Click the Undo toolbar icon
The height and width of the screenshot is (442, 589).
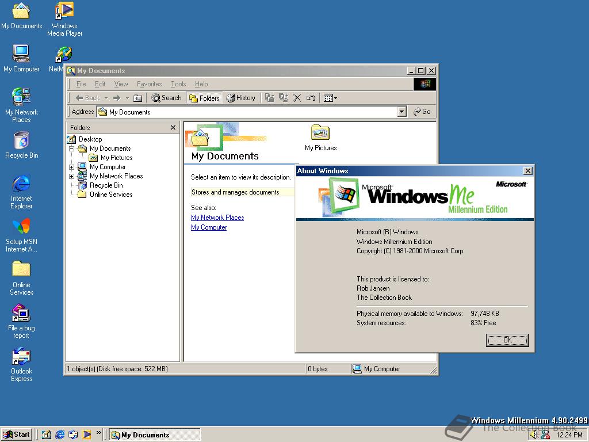[x=311, y=98]
